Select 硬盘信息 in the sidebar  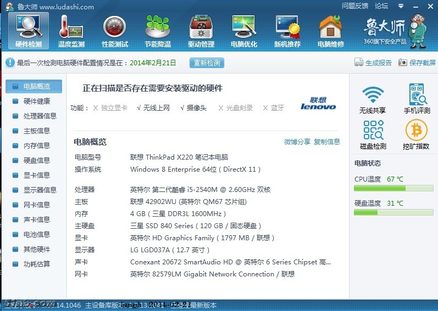point(36,160)
